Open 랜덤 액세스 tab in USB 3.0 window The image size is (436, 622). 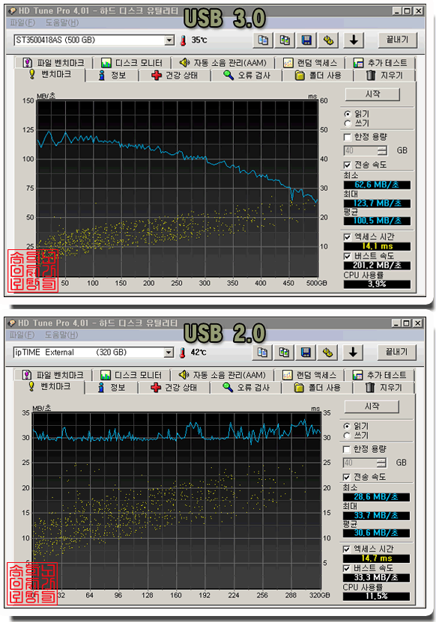click(x=310, y=63)
